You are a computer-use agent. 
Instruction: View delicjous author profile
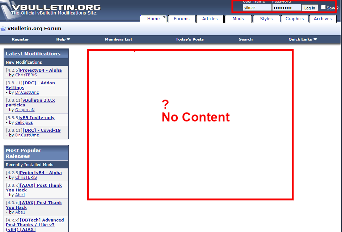point(24,123)
